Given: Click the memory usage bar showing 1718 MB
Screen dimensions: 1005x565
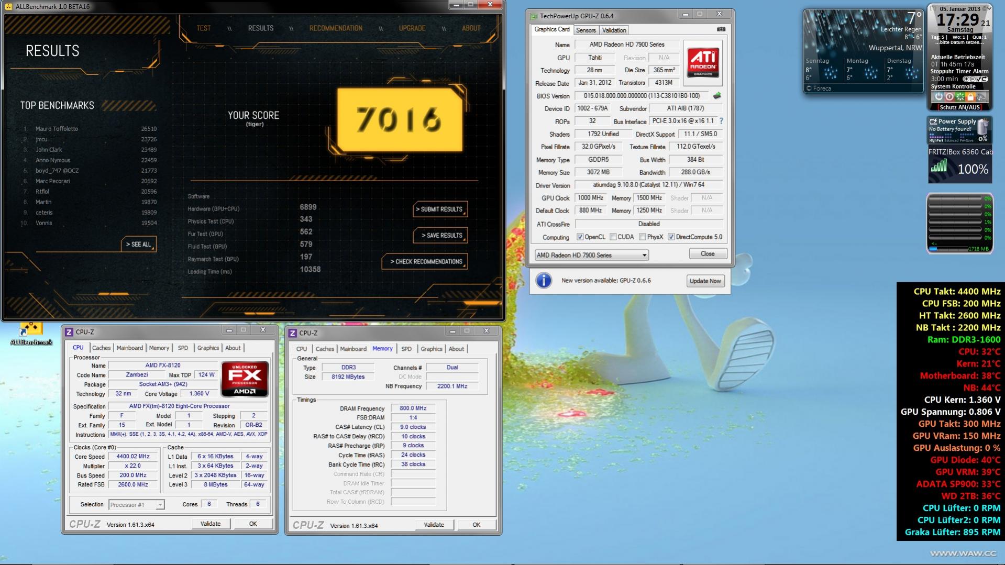Looking at the screenshot, I should [x=959, y=249].
